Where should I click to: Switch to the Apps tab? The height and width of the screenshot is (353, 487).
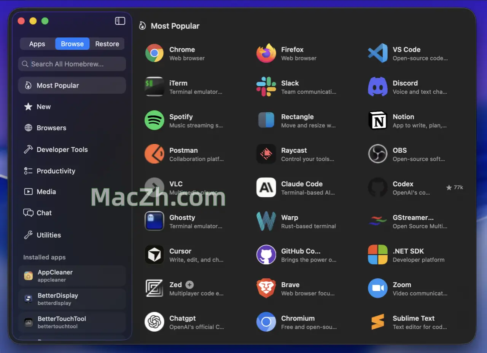tap(37, 44)
